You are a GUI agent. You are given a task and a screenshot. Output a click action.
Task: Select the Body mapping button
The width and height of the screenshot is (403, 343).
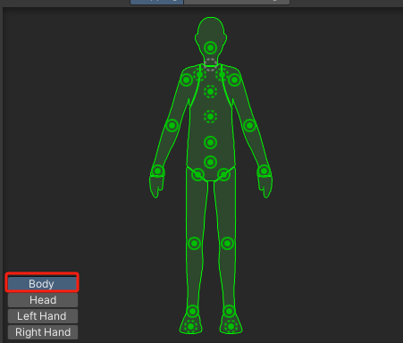42,283
